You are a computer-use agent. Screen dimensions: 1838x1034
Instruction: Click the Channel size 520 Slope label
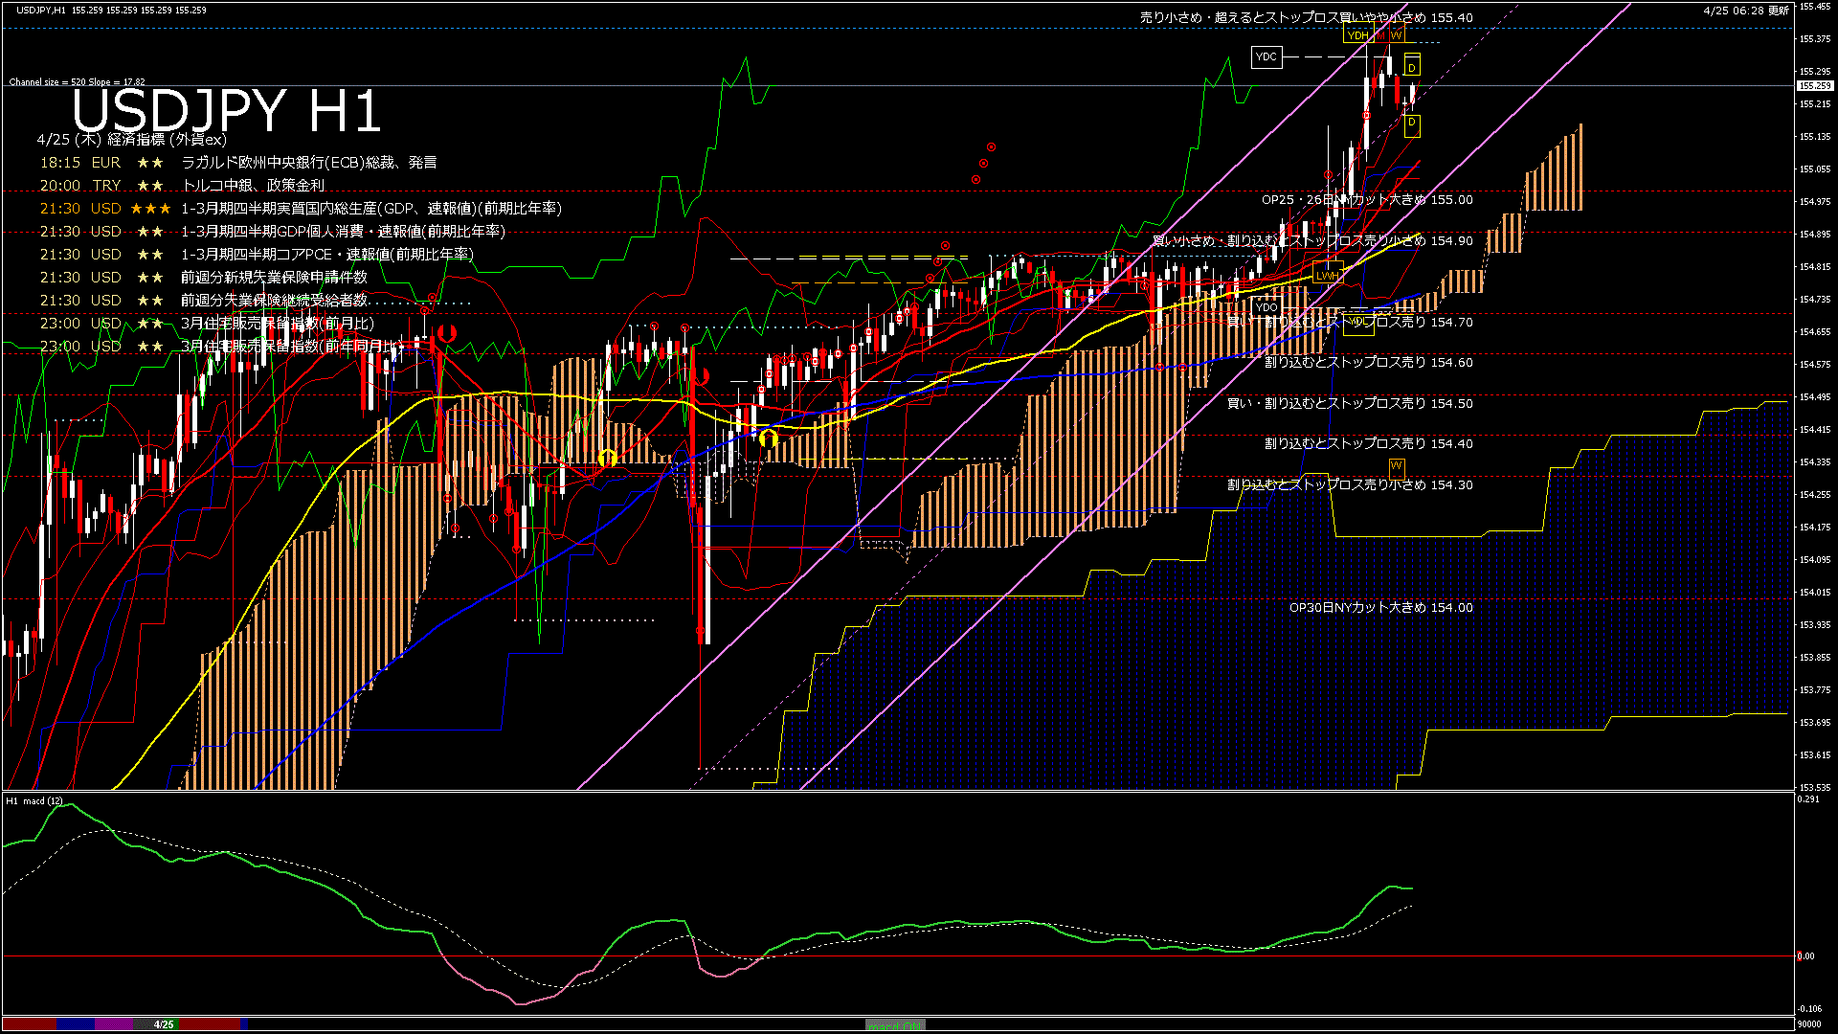click(x=77, y=82)
